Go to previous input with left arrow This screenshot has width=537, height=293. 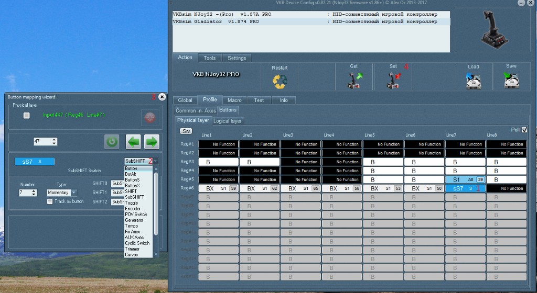133,141
